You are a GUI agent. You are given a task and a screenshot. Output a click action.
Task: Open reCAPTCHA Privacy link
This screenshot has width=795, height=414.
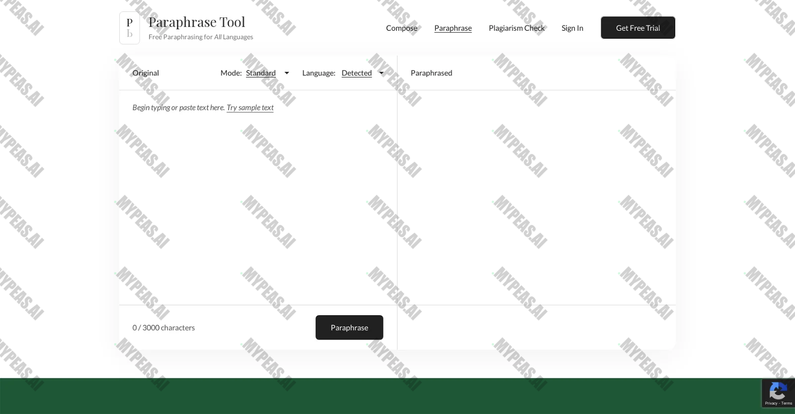[x=771, y=403]
